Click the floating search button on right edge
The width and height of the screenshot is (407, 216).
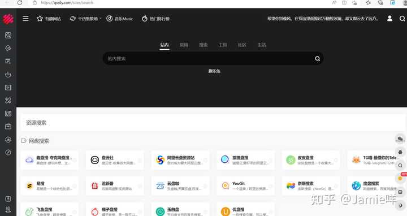[x=400, y=165]
